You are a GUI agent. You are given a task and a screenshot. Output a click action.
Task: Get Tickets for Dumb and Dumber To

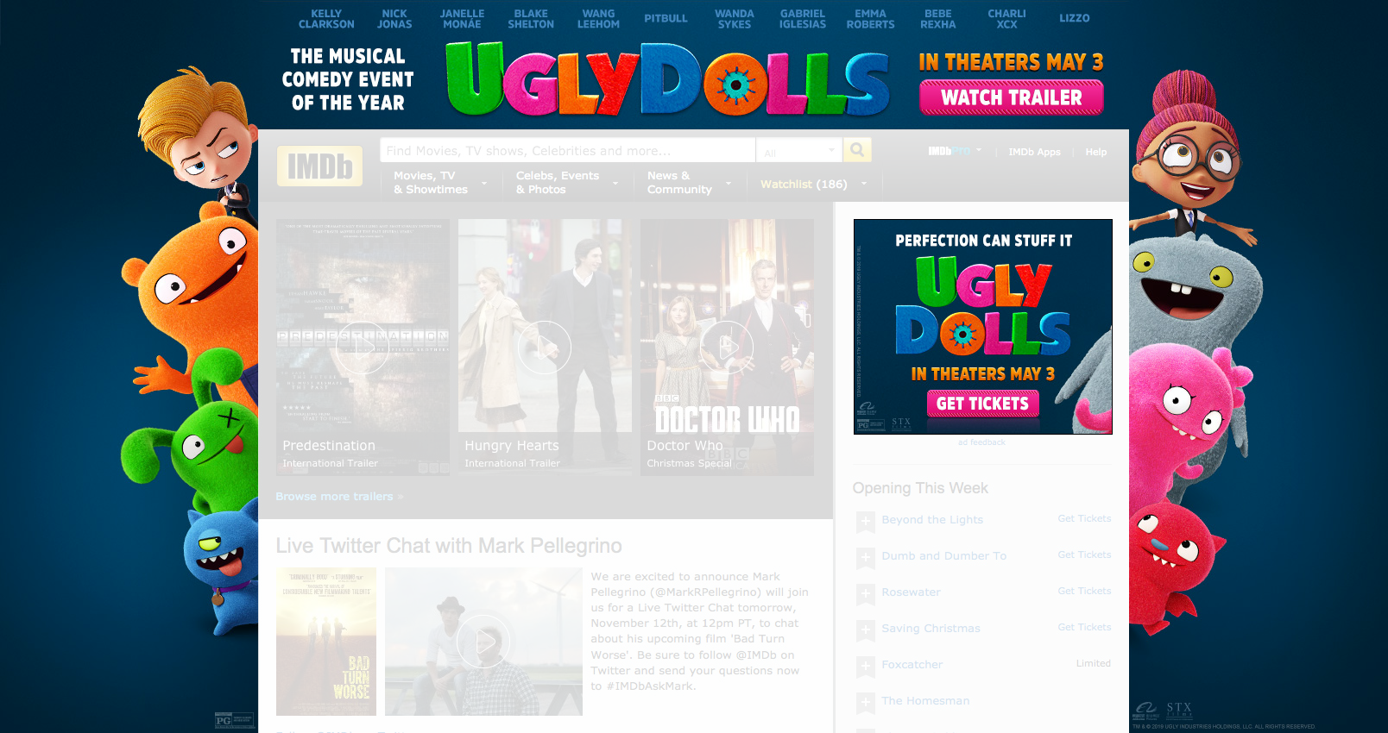pyautogui.click(x=1084, y=554)
